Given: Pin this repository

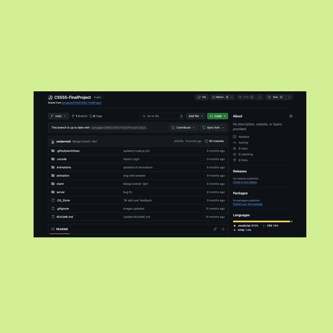Looking at the screenshot, I should 202,97.
